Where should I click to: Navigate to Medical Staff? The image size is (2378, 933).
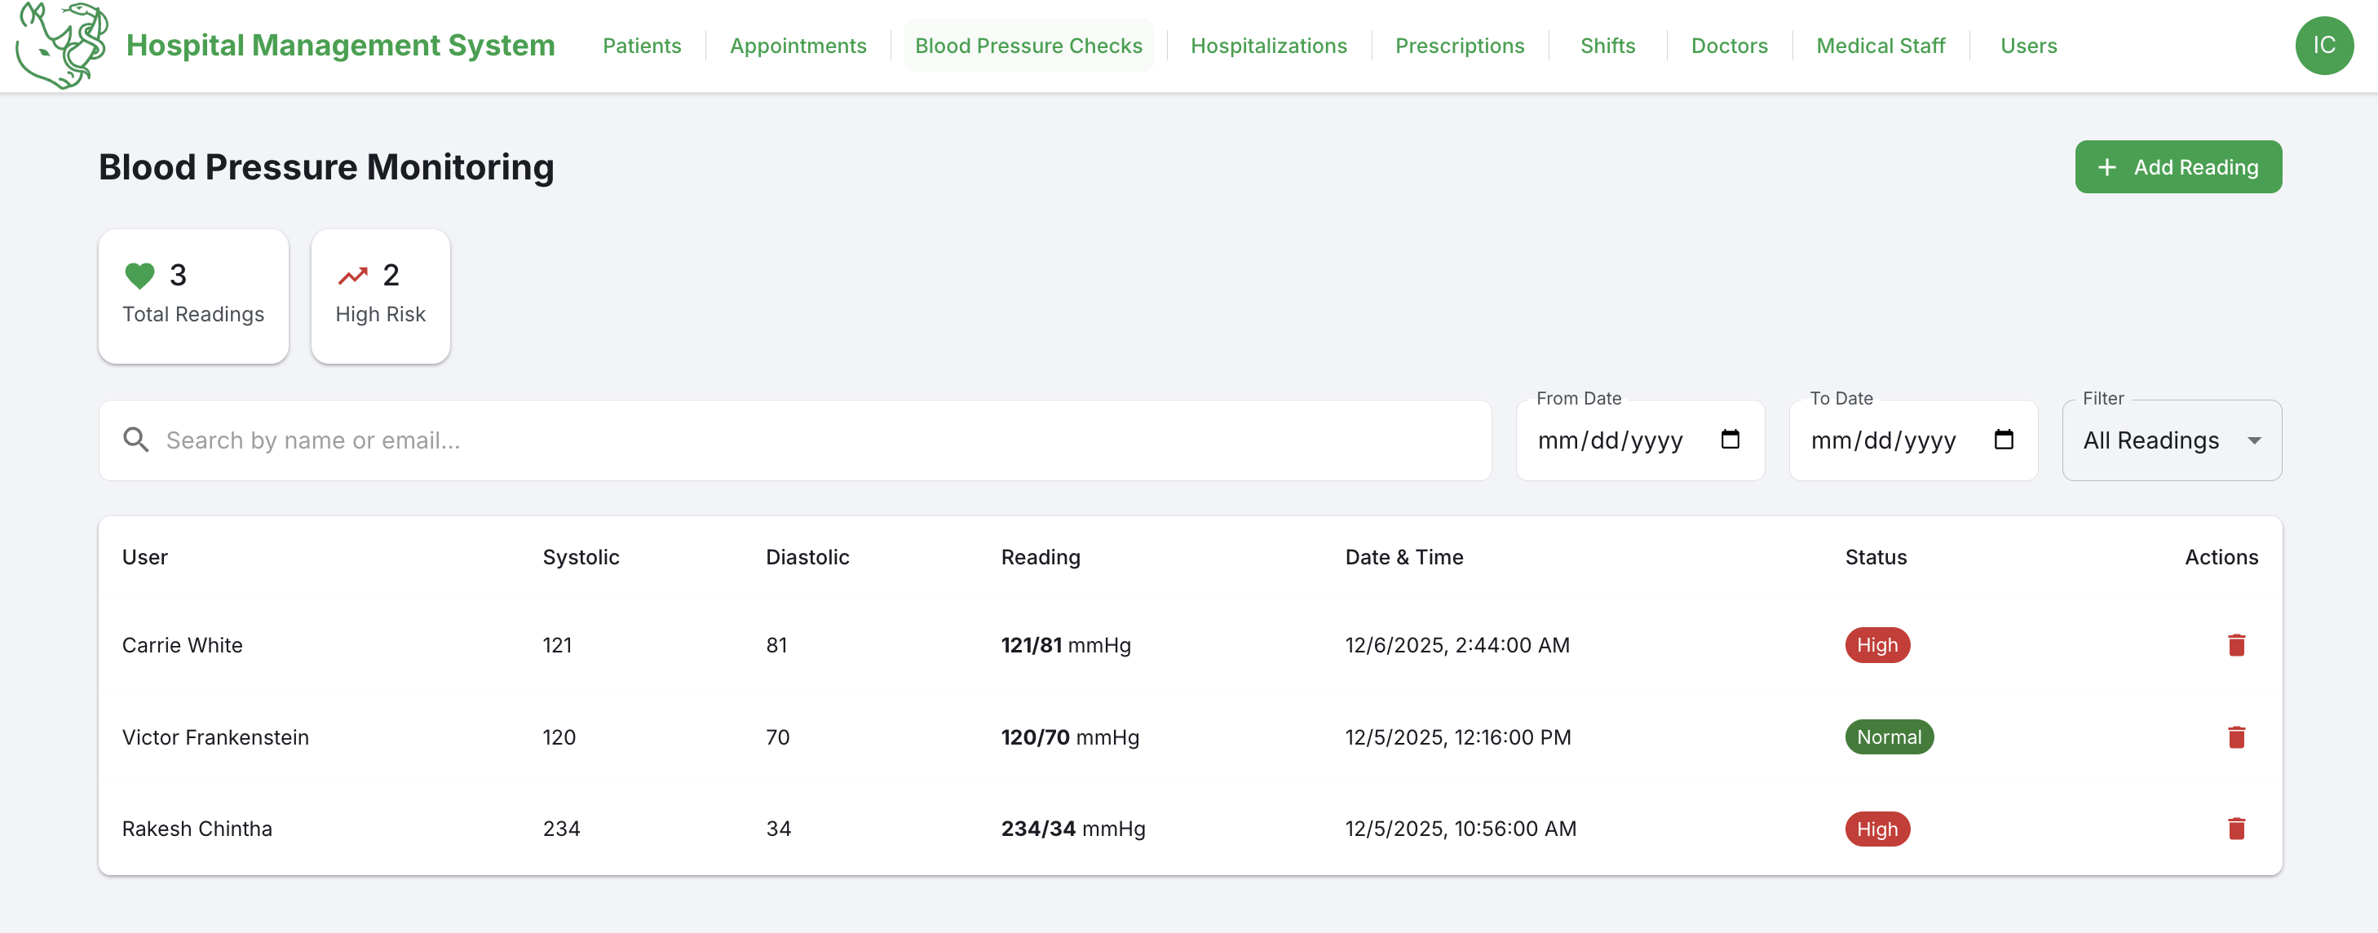(x=1880, y=45)
